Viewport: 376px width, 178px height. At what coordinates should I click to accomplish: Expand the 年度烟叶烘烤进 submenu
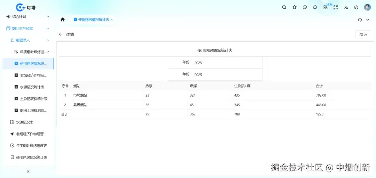(x=28, y=52)
